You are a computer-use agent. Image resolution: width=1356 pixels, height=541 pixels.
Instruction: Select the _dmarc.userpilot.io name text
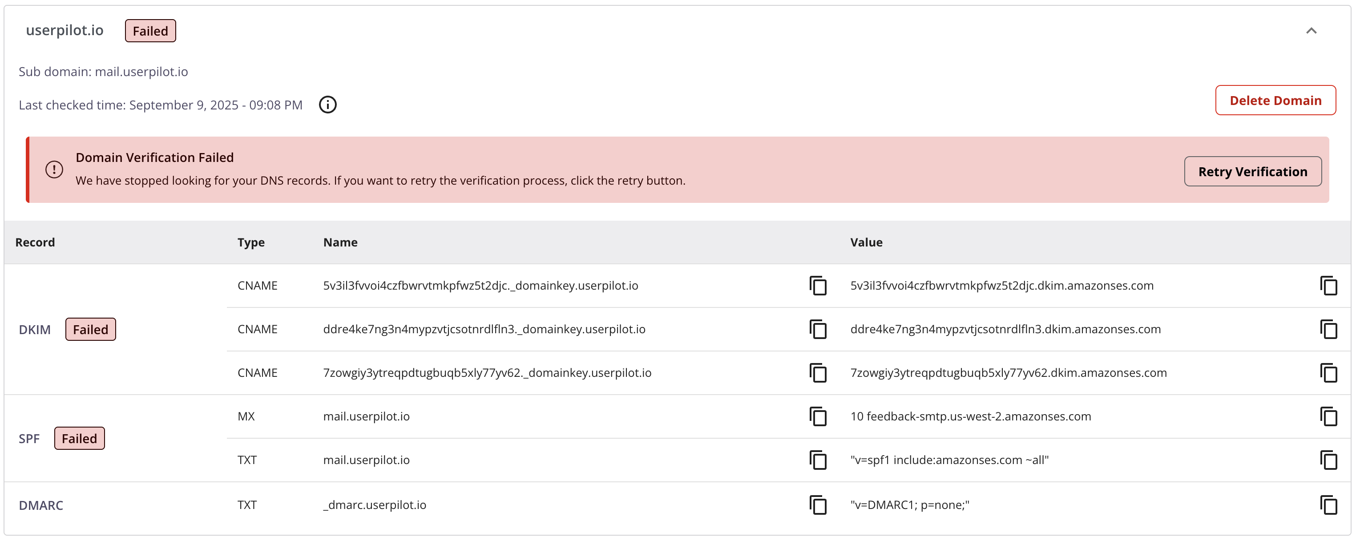(374, 505)
